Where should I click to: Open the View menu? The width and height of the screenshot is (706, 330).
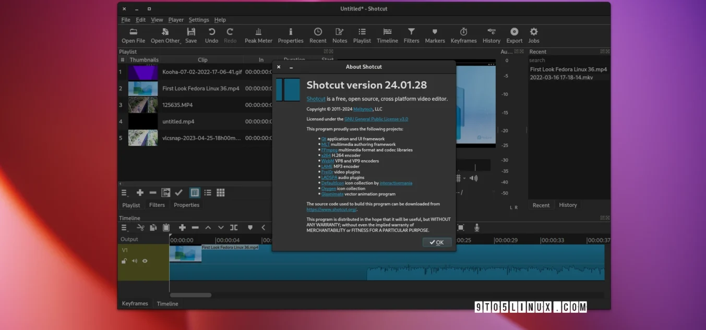[x=157, y=20]
